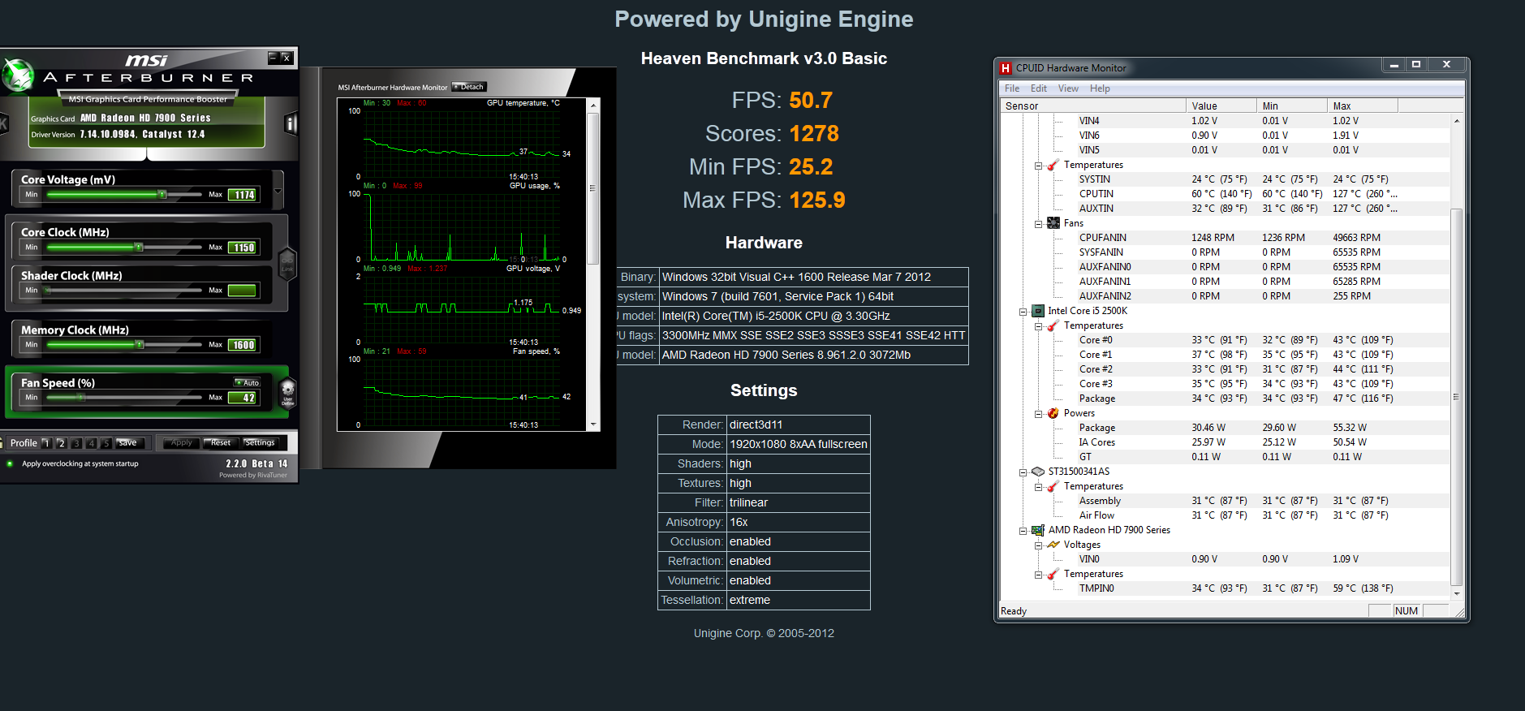Click the ST31500341AS hard drive icon
Viewport: 1525px width, 711px height.
1037,472
